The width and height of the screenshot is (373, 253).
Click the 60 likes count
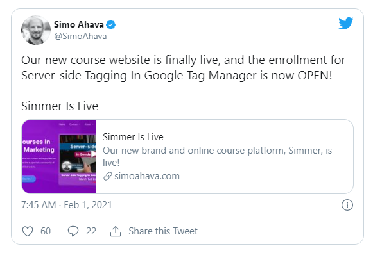point(46,231)
